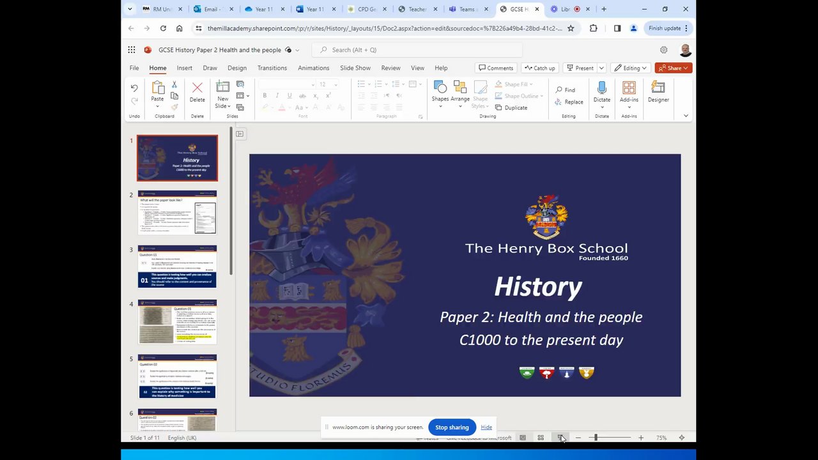Open the Review tab

pyautogui.click(x=391, y=68)
